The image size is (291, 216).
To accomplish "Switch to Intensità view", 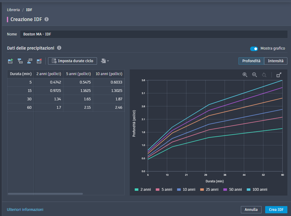I will point(276,61).
